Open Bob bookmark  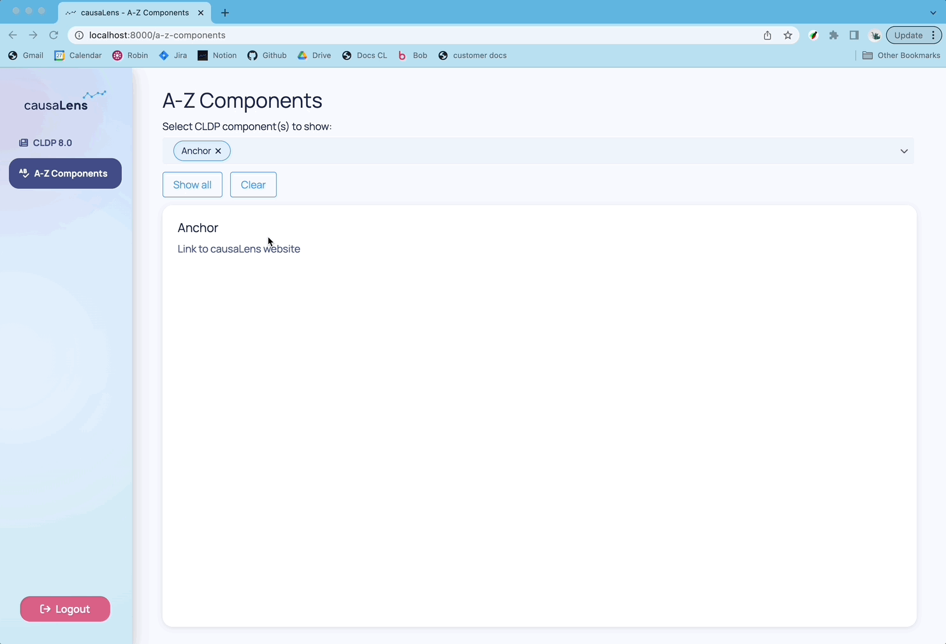pyautogui.click(x=412, y=55)
